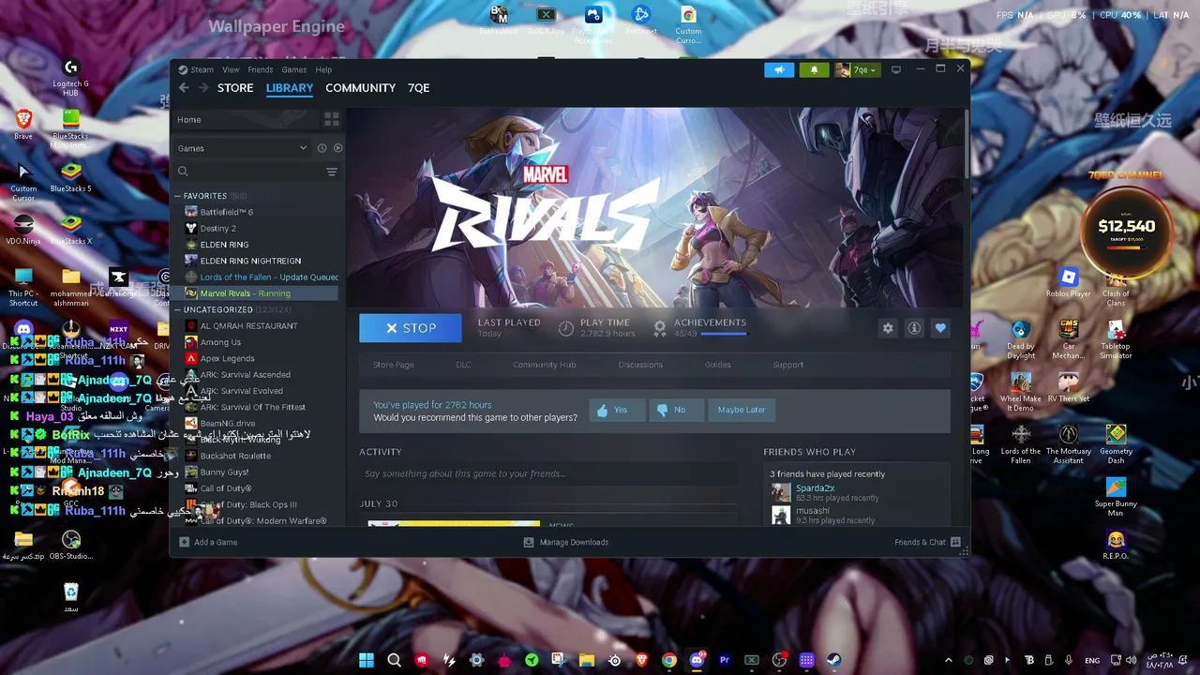Open Dead by Daylight desktop shortcut
The width and height of the screenshot is (1200, 675).
pos(1021,339)
